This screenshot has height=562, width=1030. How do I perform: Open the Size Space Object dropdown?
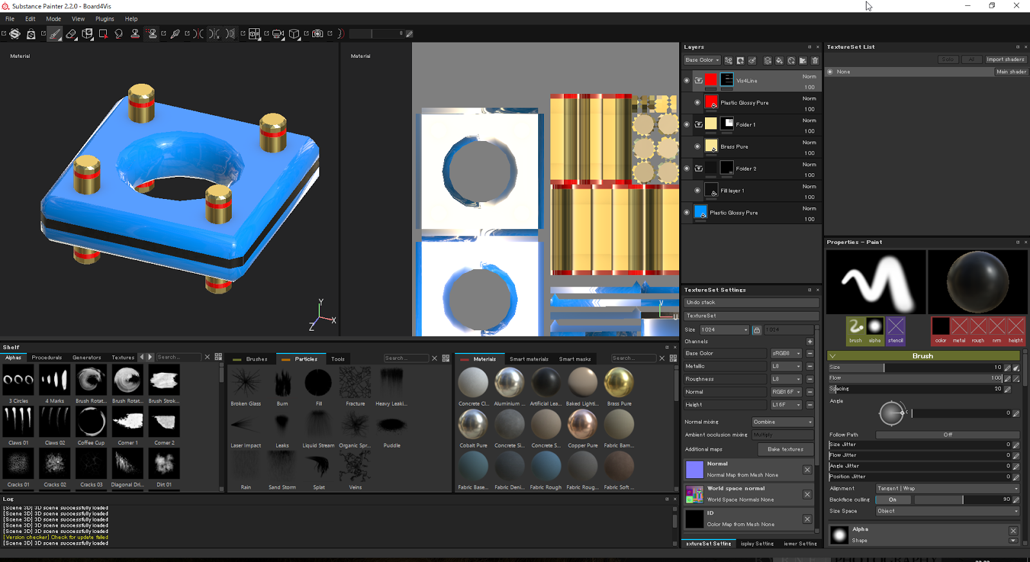[948, 511]
